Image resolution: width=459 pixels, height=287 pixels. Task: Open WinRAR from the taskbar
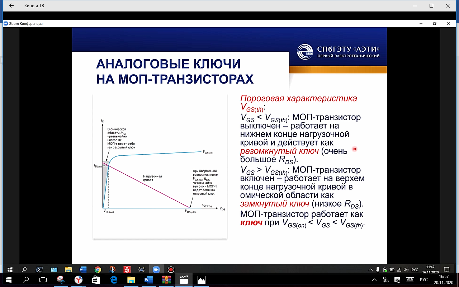(166, 279)
